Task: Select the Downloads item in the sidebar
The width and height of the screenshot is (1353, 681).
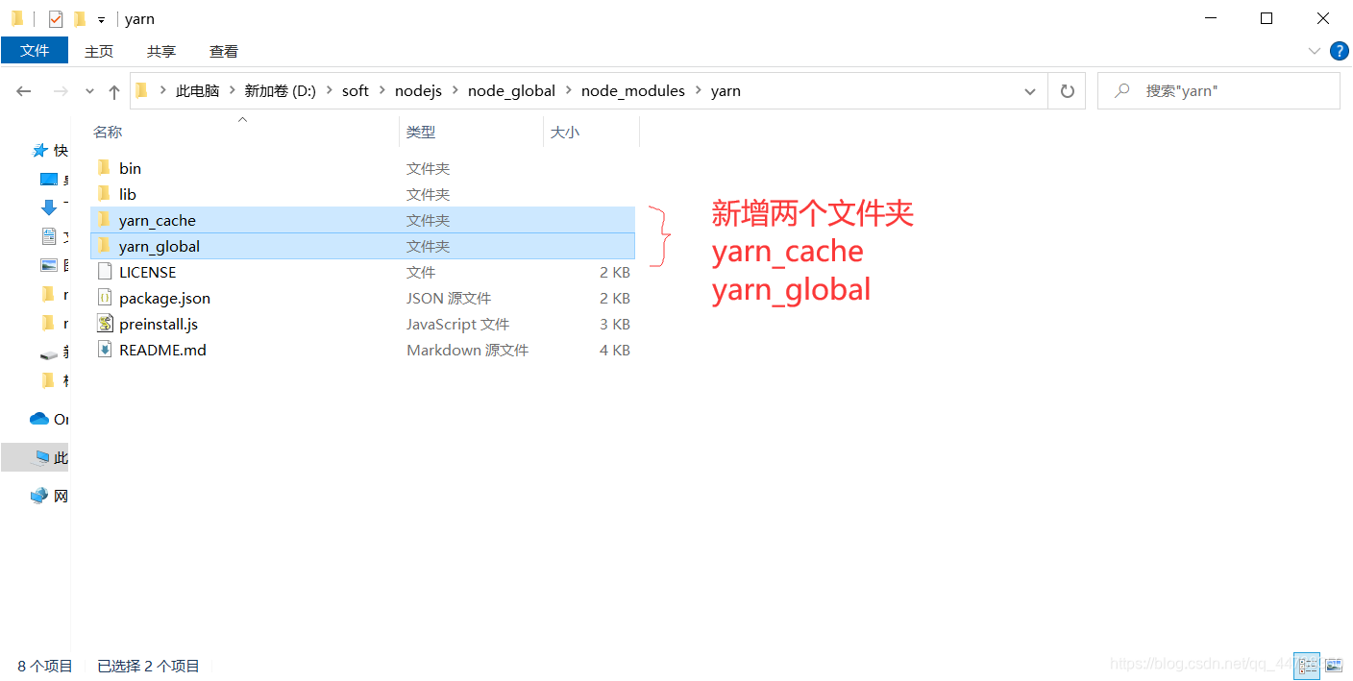Action: (50, 207)
